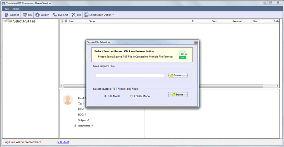Image resolution: width=284 pixels, height=147 pixels.
Task: Click the linkLabel1 link in status bar
Action: click(x=63, y=142)
